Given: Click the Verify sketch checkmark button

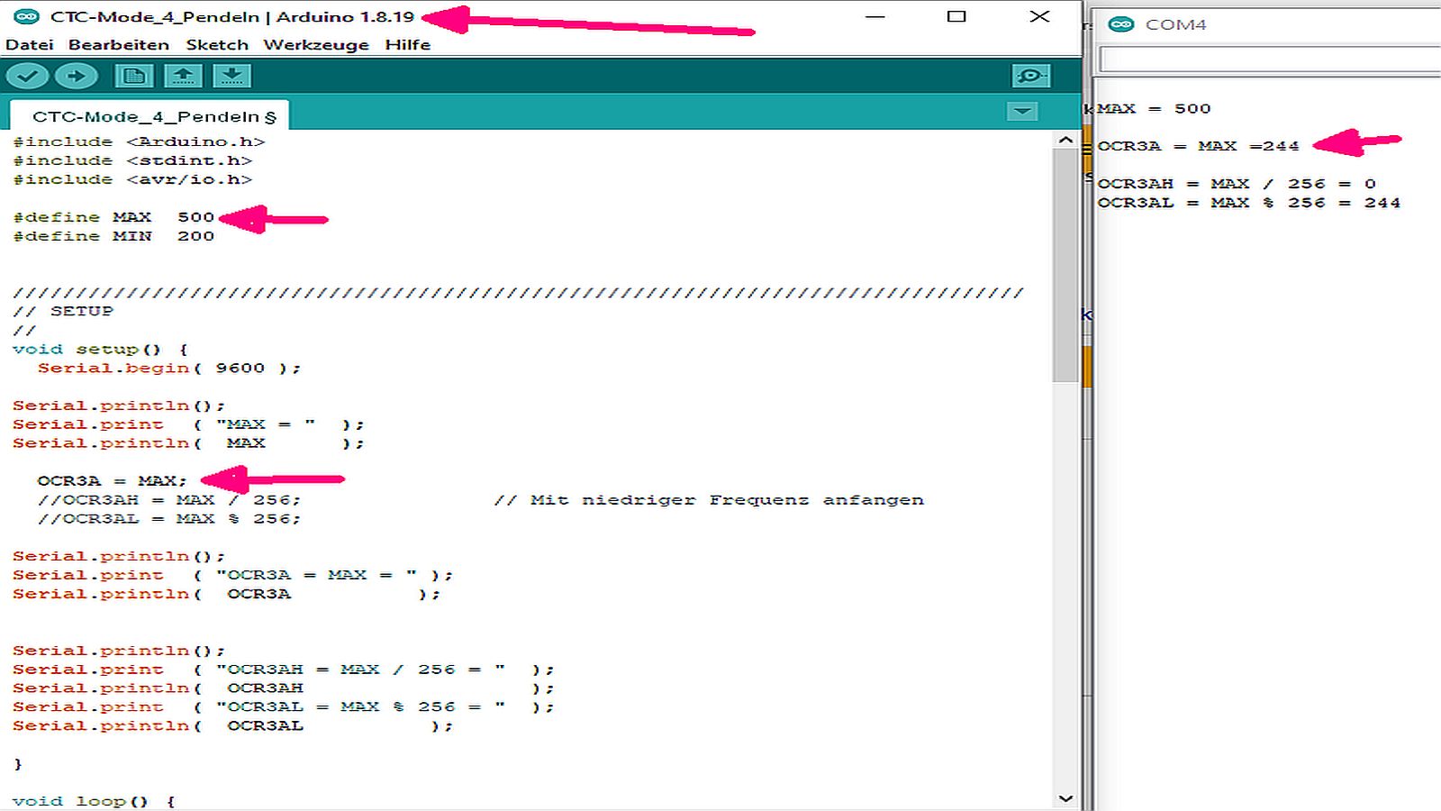Looking at the screenshot, I should 27,77.
